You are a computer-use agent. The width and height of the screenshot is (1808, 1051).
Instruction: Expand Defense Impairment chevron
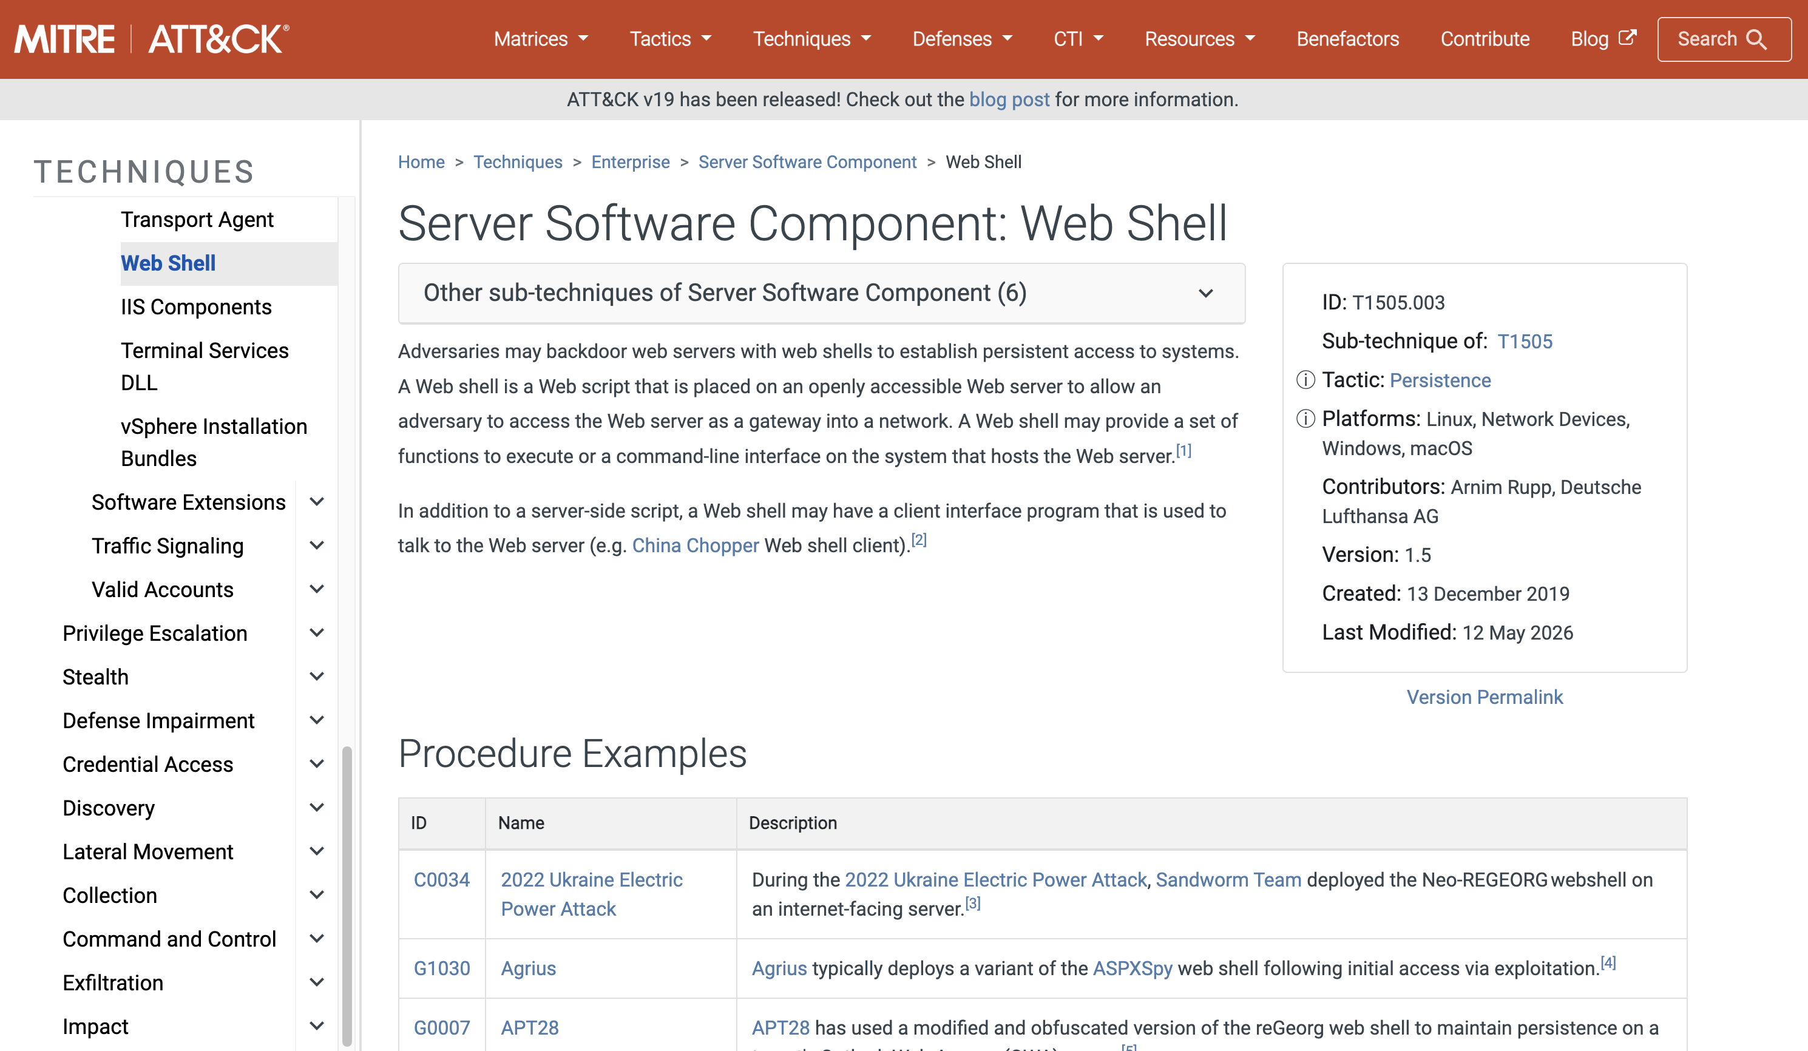(316, 720)
